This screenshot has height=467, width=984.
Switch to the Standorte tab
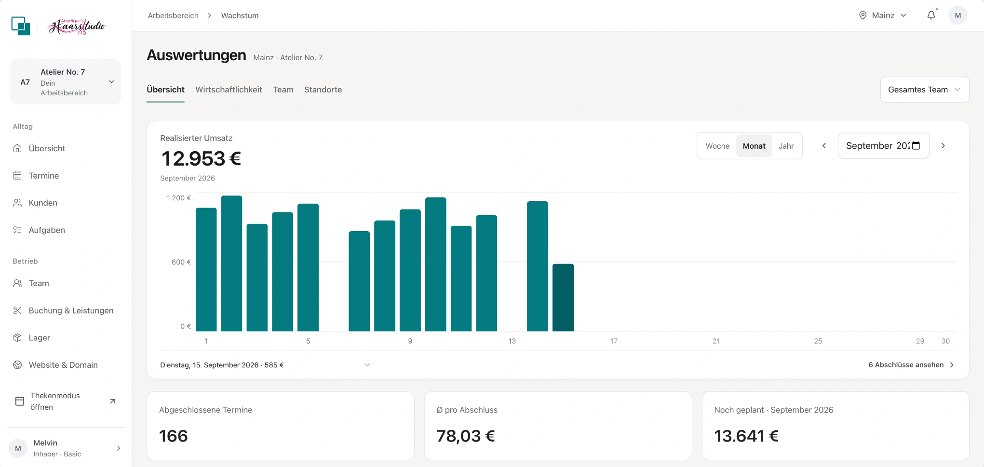323,90
